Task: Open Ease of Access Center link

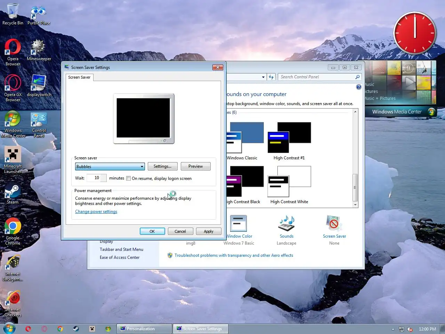Action: click(x=120, y=257)
